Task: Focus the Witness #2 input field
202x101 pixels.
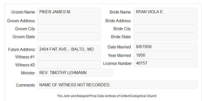Action: click(69, 65)
